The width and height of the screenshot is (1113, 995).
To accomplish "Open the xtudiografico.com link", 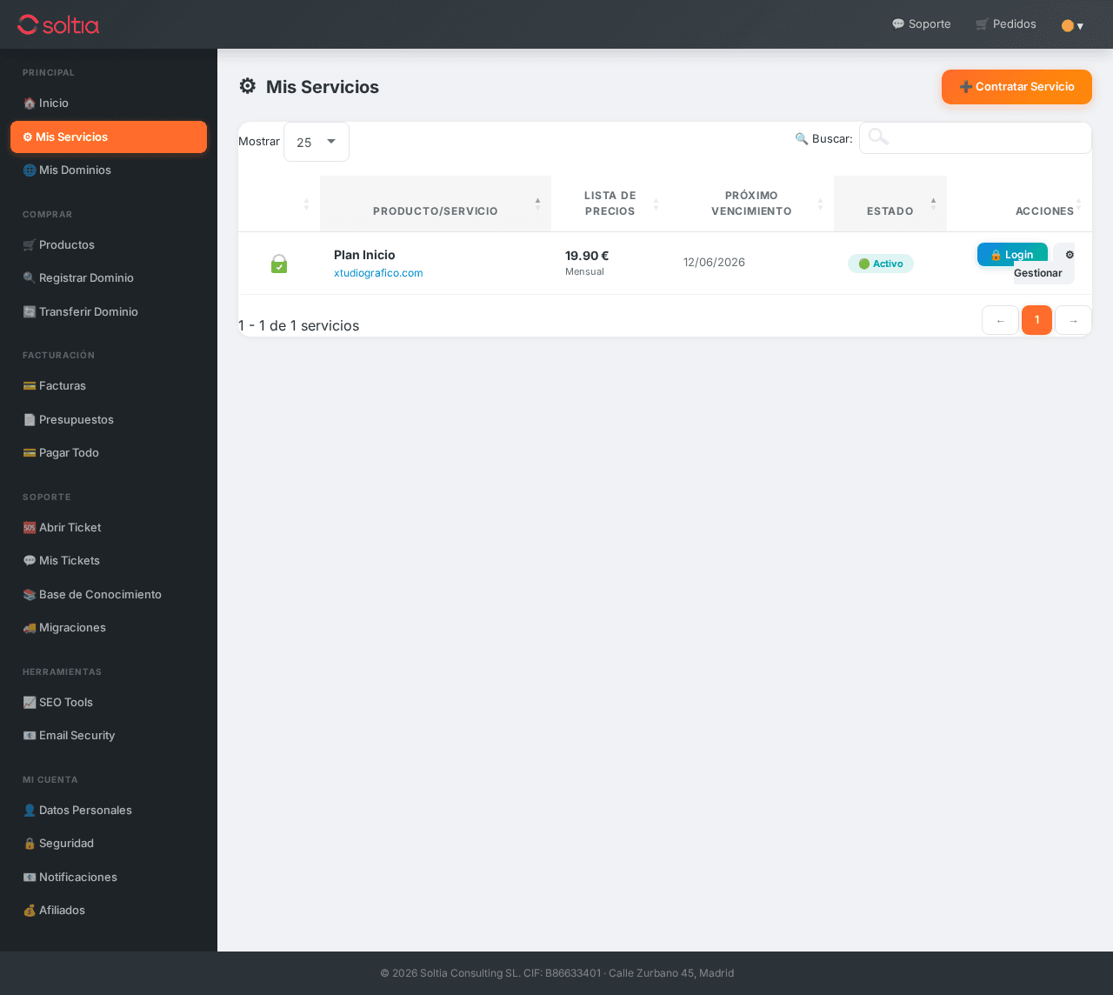I will [x=378, y=273].
